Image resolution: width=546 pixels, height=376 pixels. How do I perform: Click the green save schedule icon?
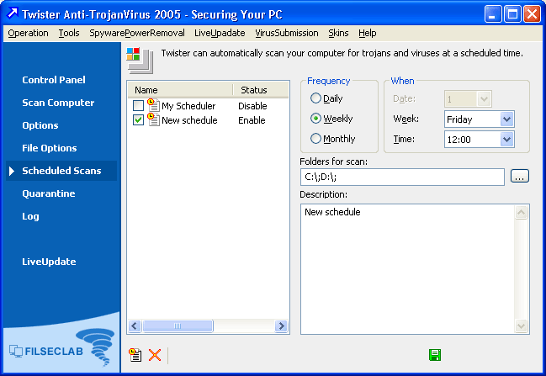click(435, 355)
